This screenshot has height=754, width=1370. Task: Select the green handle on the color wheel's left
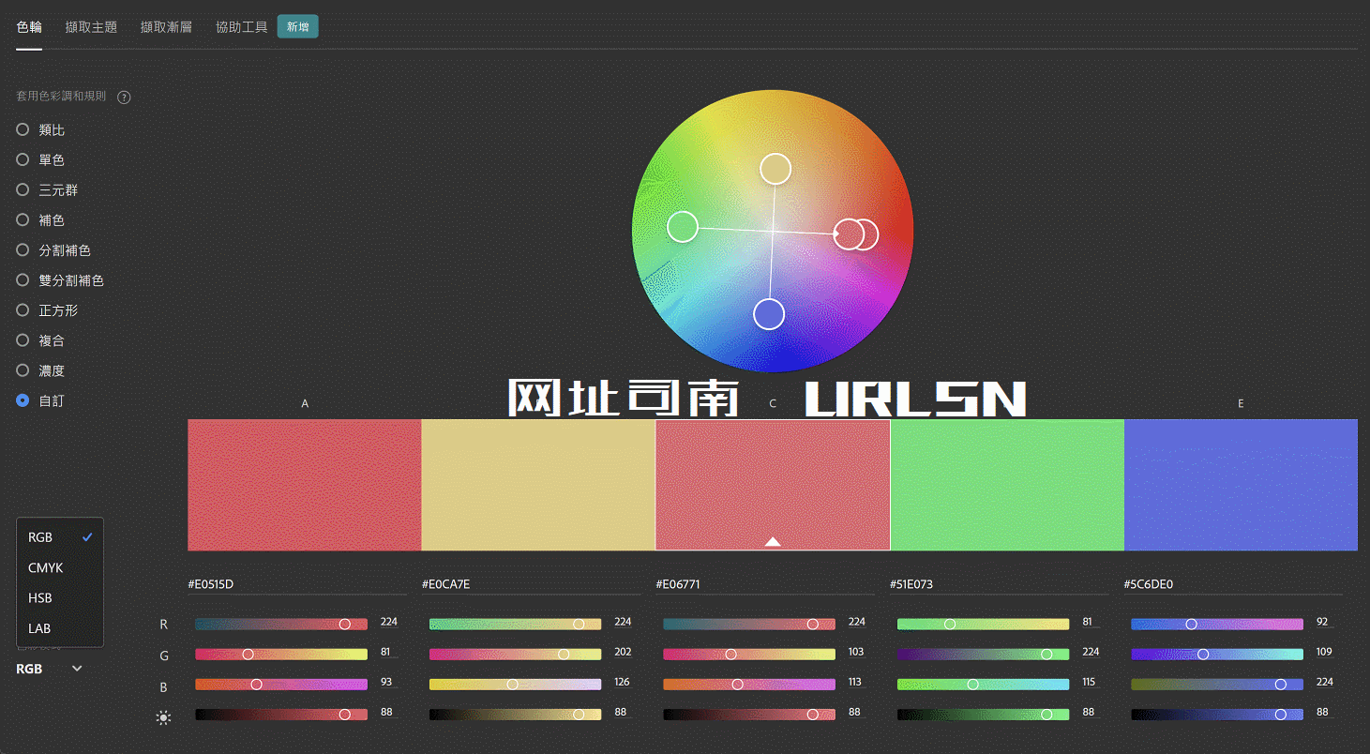683,226
